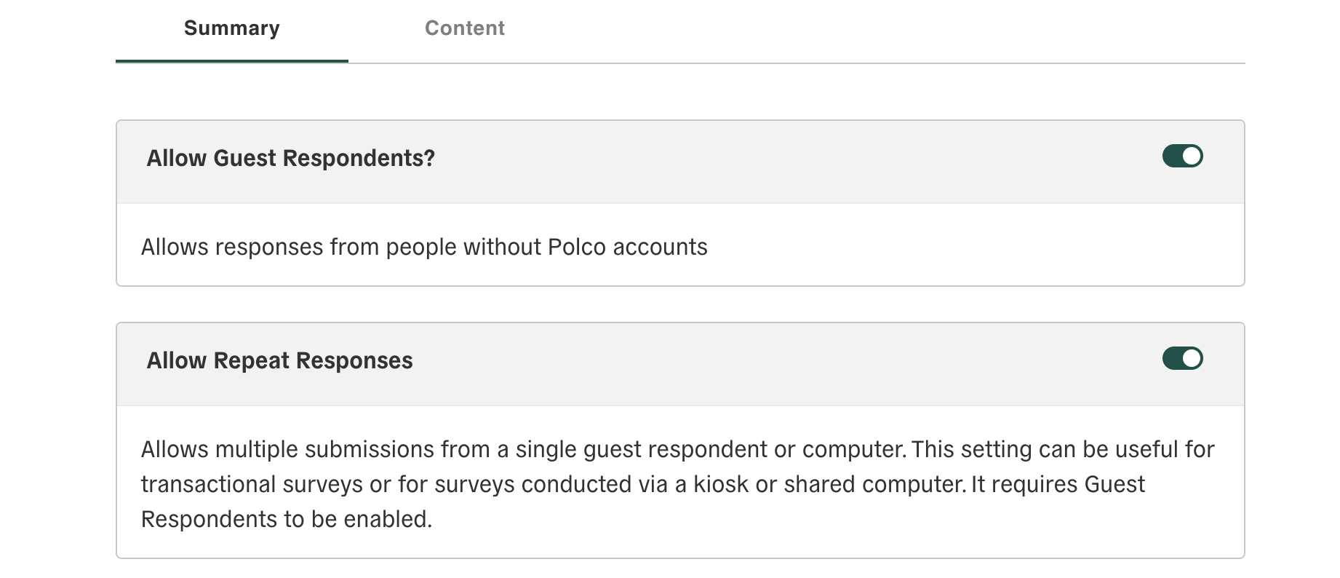Click the "Allows responses from people" description
This screenshot has width=1340, height=578.
pyautogui.click(x=423, y=248)
